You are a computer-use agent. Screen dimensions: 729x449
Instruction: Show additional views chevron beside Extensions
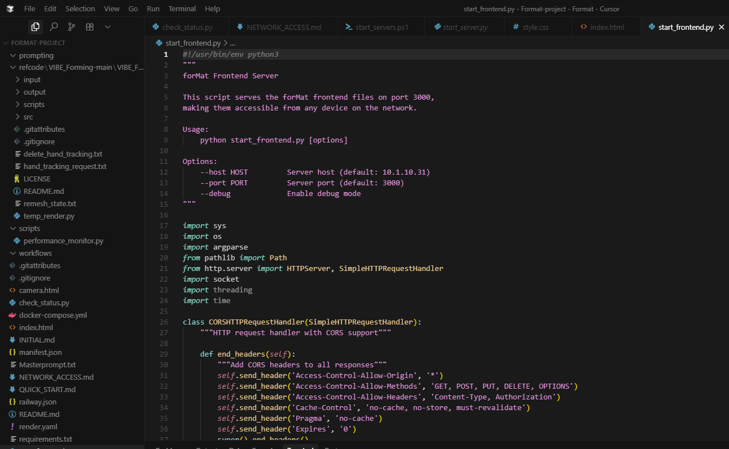[x=108, y=26]
